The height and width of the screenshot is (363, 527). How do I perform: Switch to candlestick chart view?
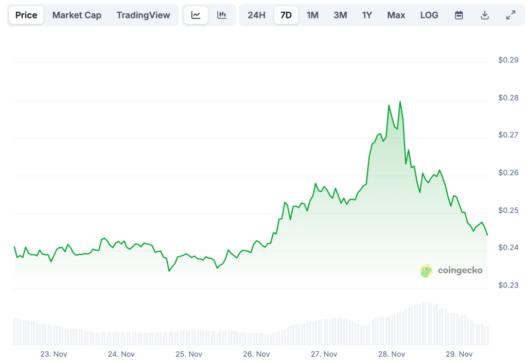[222, 15]
